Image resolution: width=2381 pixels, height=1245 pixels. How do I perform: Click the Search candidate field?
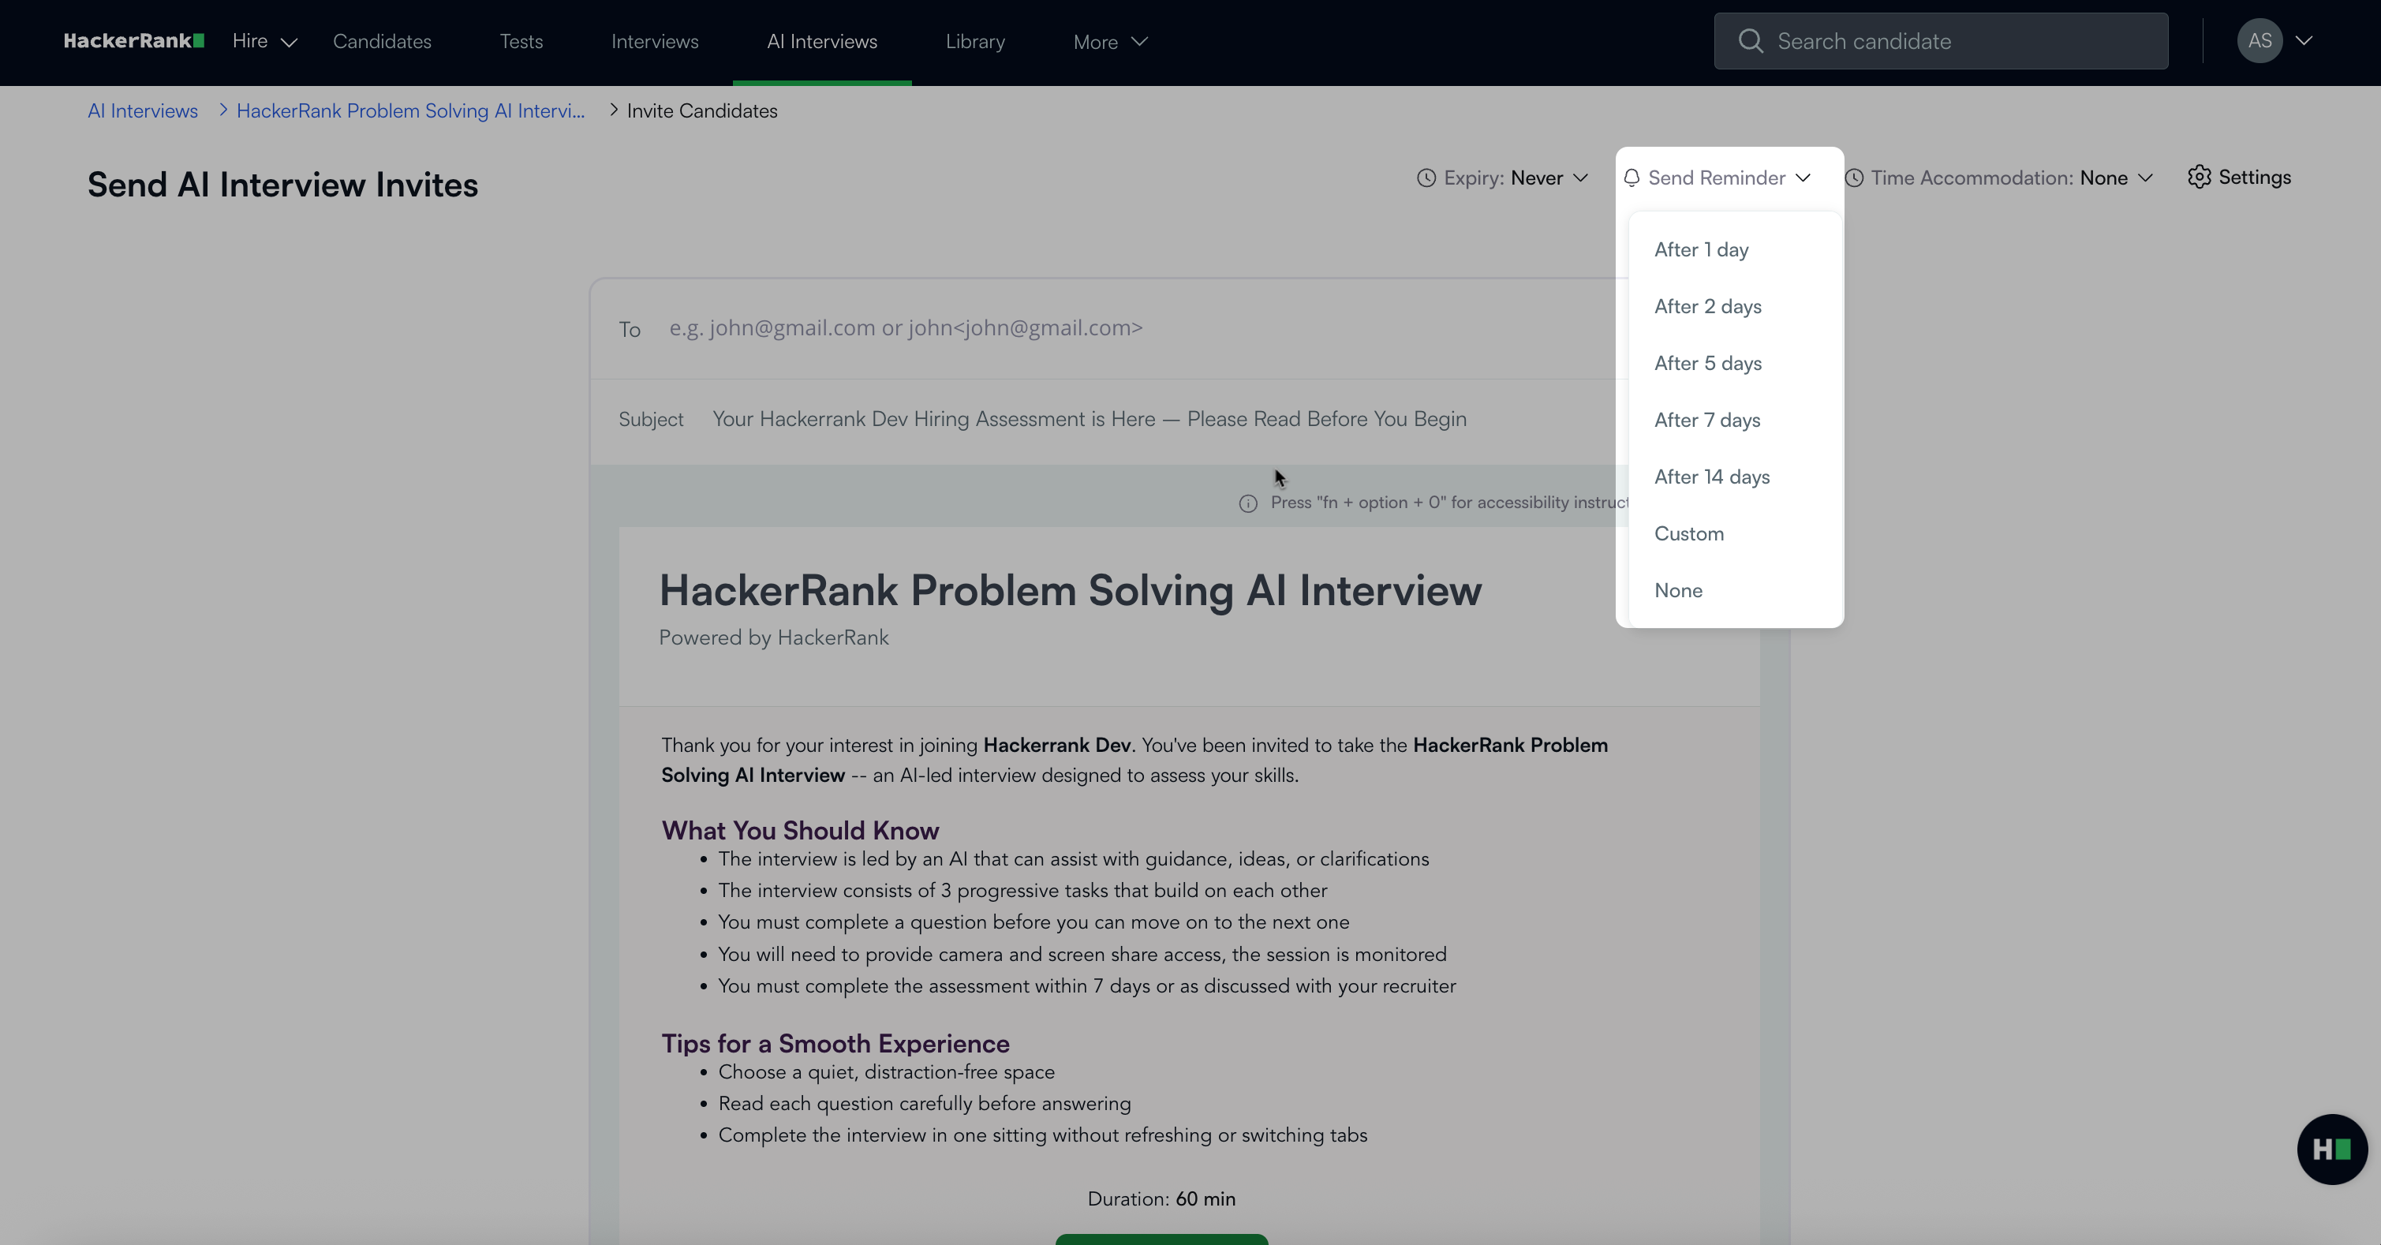pos(1940,41)
